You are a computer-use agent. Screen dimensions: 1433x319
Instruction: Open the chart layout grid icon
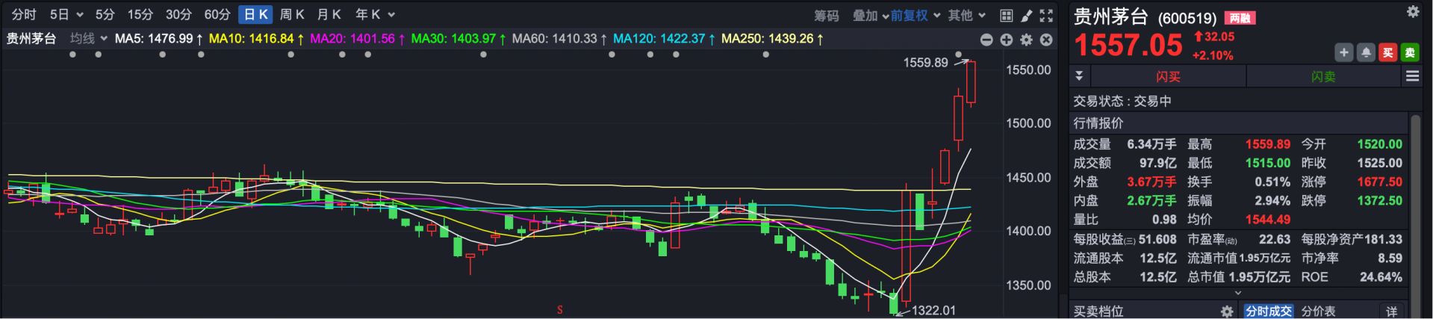point(1006,15)
